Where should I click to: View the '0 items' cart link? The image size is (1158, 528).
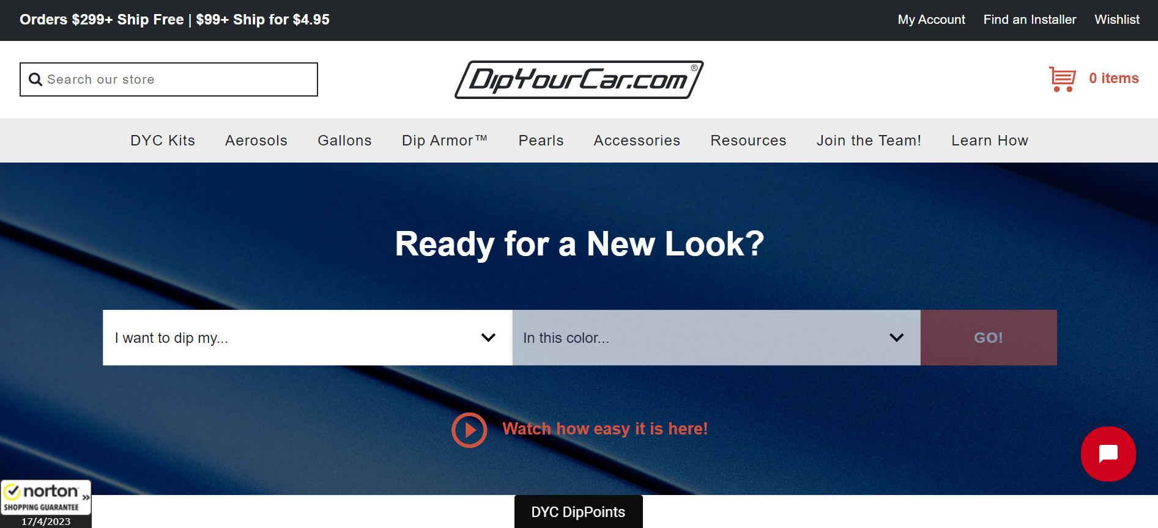1114,78
